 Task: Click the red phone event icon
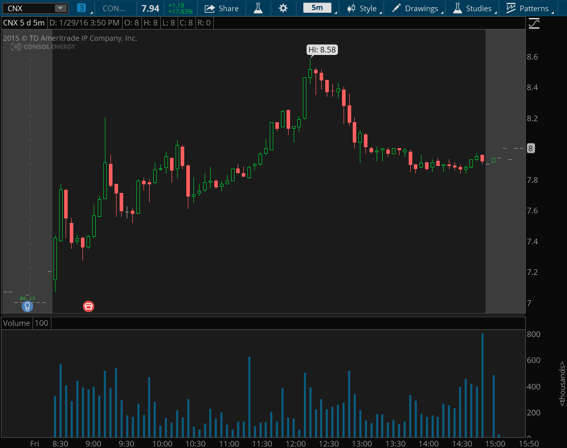click(89, 306)
